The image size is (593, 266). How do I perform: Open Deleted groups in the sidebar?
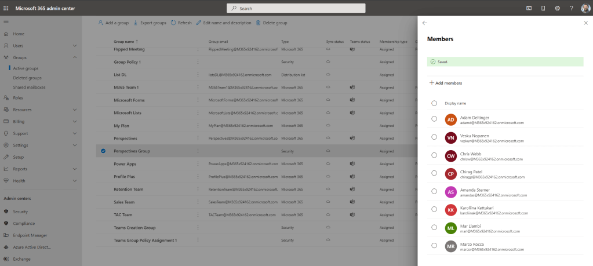(x=27, y=78)
